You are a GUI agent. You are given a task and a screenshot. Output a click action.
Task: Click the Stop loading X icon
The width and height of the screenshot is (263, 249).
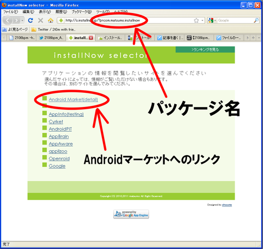(x=41, y=20)
